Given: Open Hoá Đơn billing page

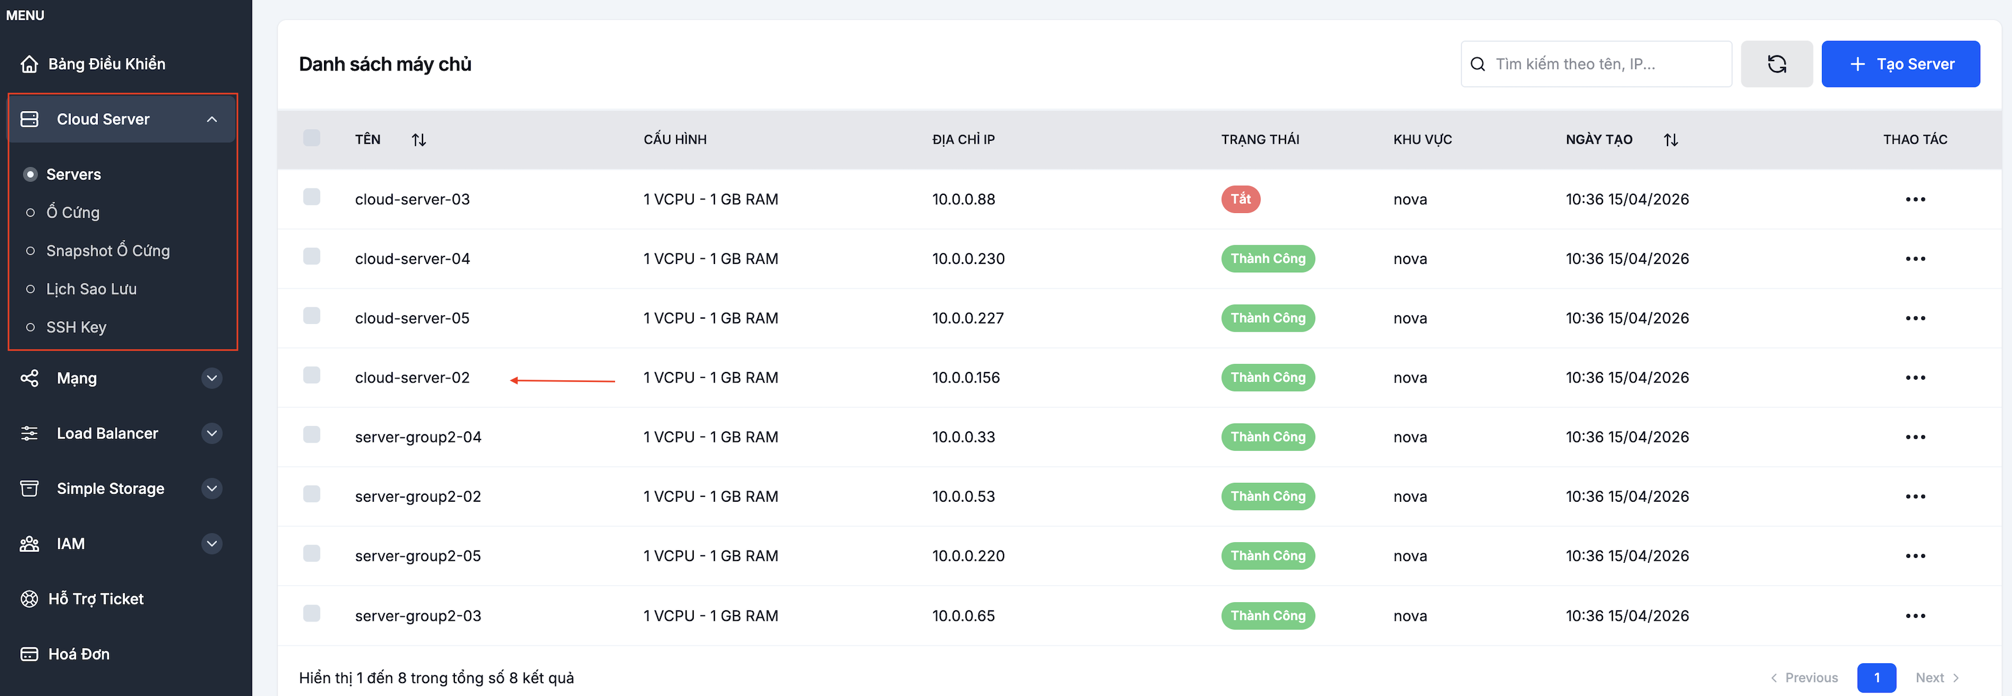Looking at the screenshot, I should (79, 654).
